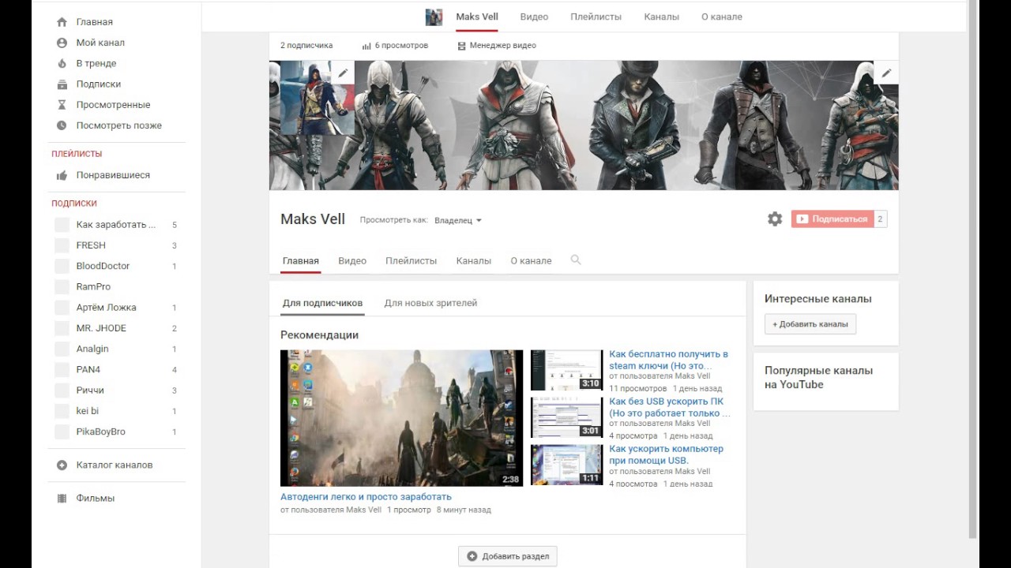1011x568 pixels.
Task: Click the 2 подписчика link
Action: click(306, 46)
